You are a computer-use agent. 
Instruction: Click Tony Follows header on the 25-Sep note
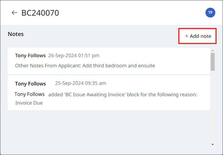[30, 84]
